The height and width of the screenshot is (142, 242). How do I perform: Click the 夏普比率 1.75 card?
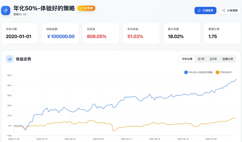[222, 33]
